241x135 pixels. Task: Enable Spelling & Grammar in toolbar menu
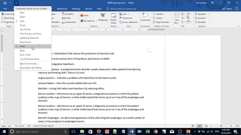click(x=33, y=38)
